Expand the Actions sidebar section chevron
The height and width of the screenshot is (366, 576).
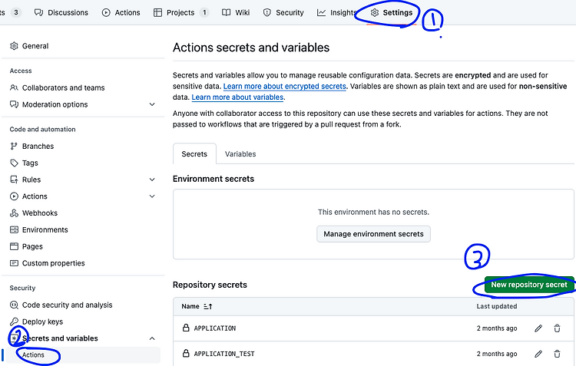[152, 196]
